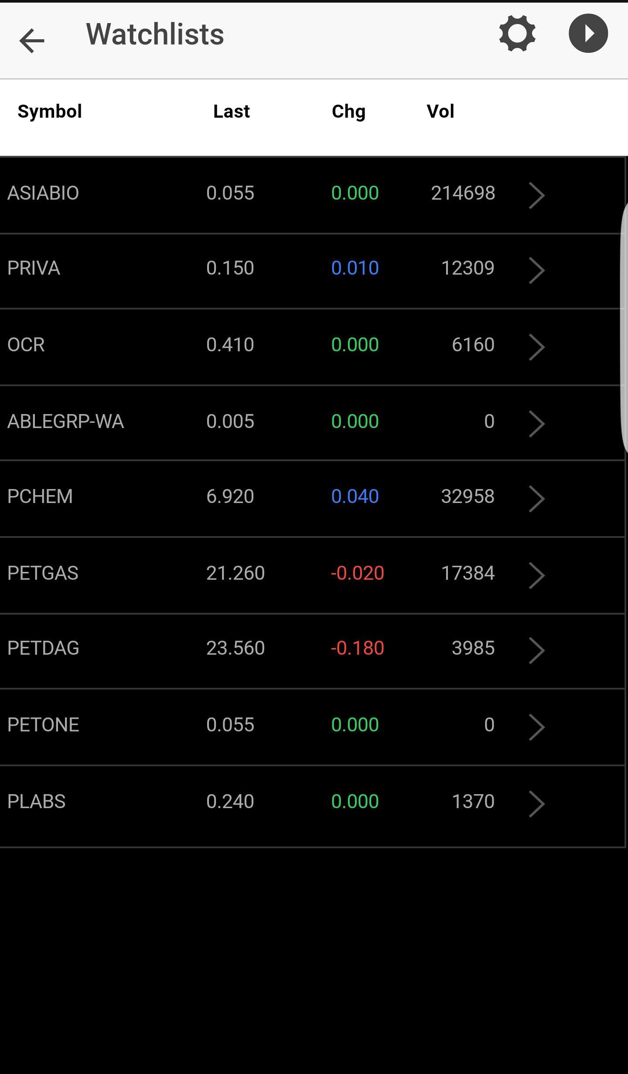Sort by the Chg column header
This screenshot has width=628, height=1074.
pos(348,112)
